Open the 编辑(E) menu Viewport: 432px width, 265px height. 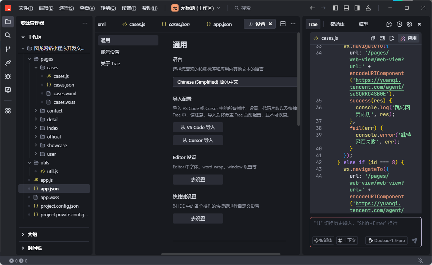coord(46,8)
